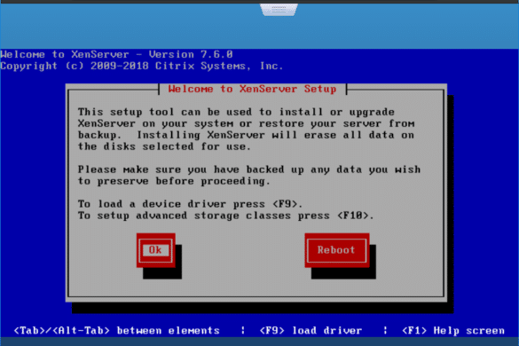This screenshot has width=519, height=346.
Task: Click the 'This setup tool can be used' line
Action: click(x=236, y=112)
